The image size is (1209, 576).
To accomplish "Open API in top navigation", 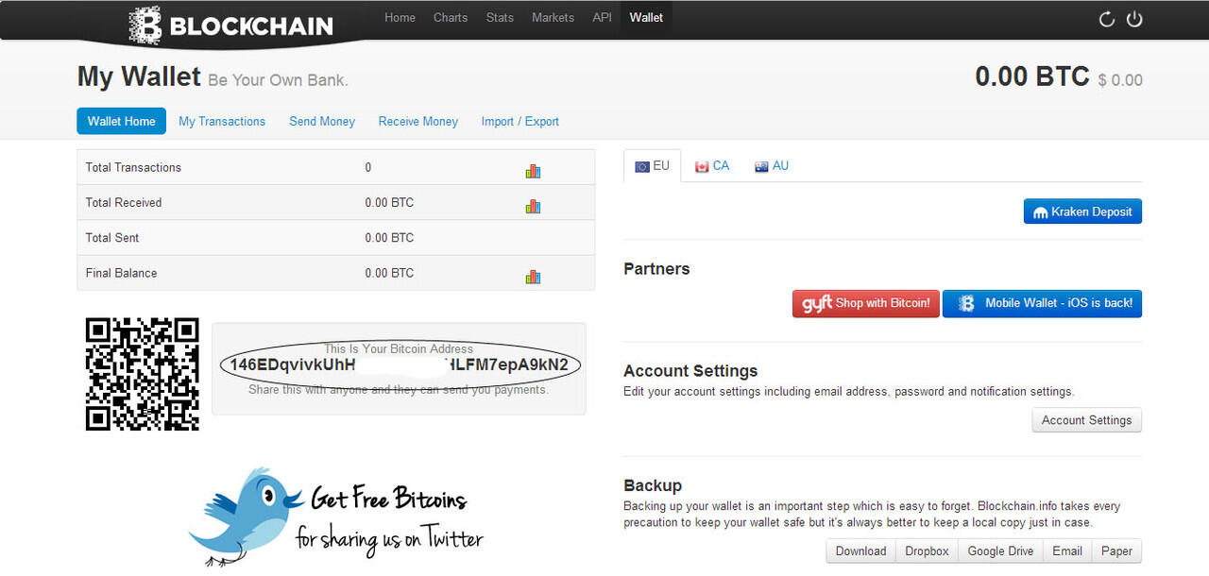I will point(602,18).
